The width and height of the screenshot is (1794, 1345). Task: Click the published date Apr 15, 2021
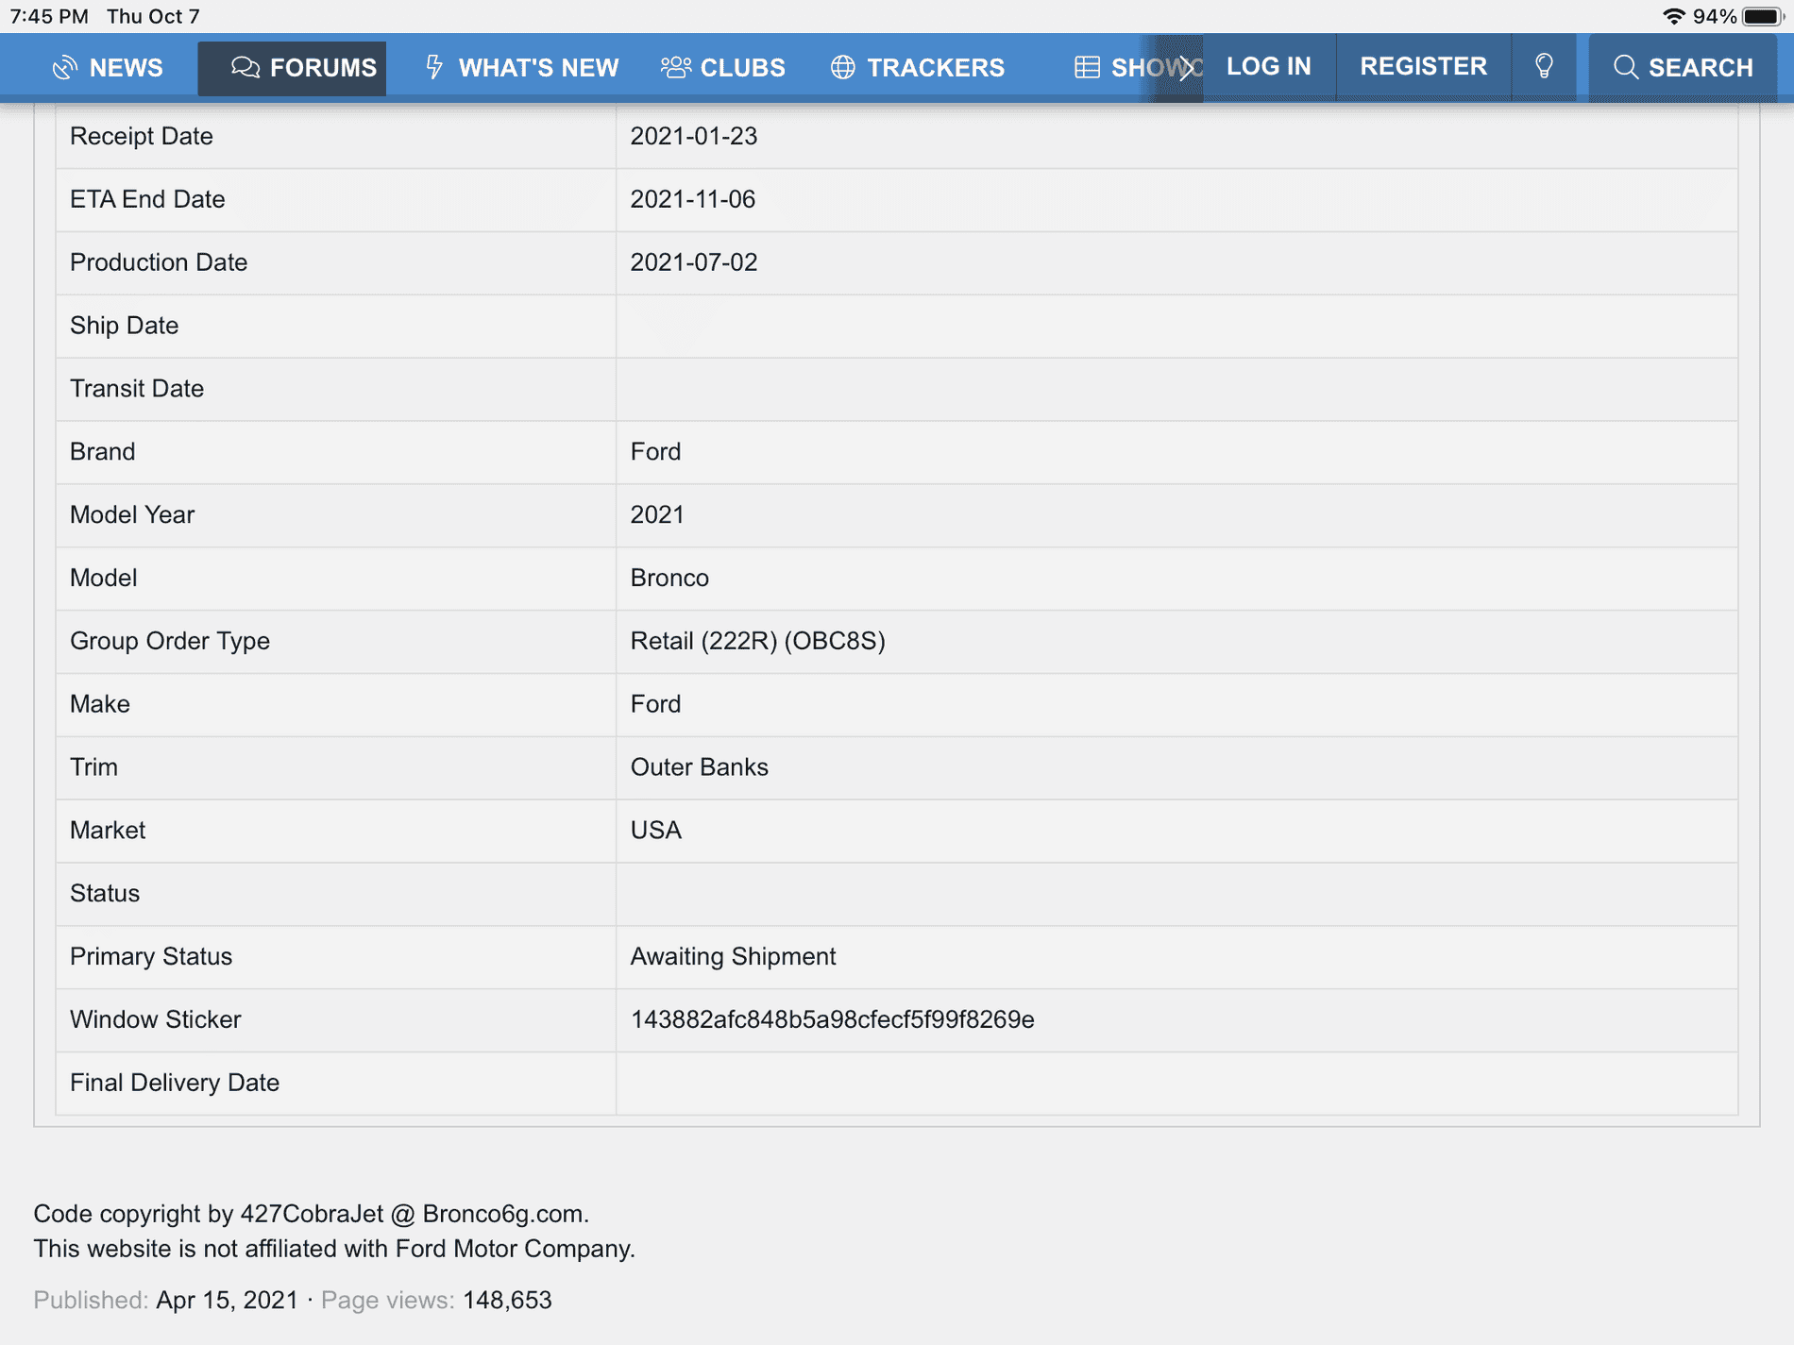click(227, 1300)
